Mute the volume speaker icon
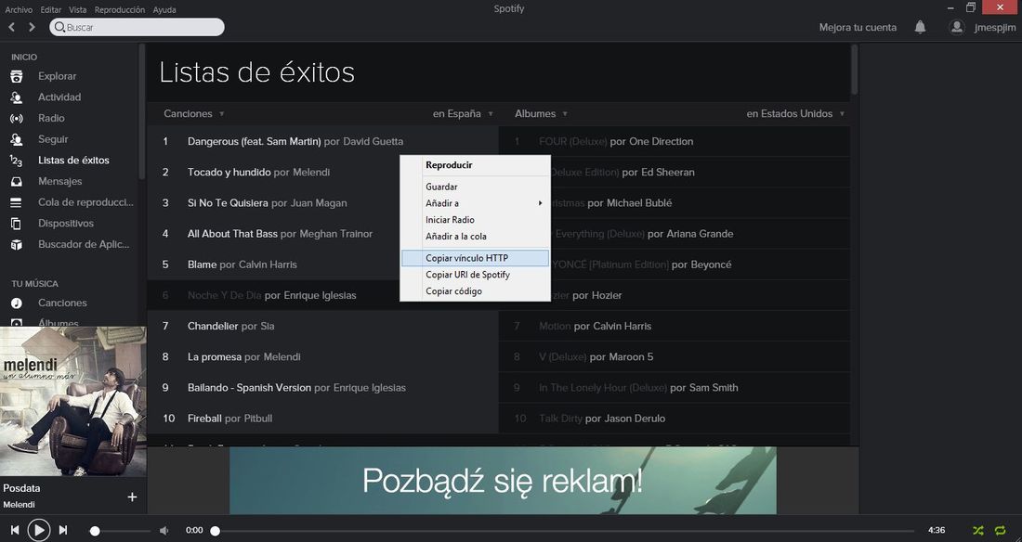Viewport: 1022px width, 542px height. 164,530
